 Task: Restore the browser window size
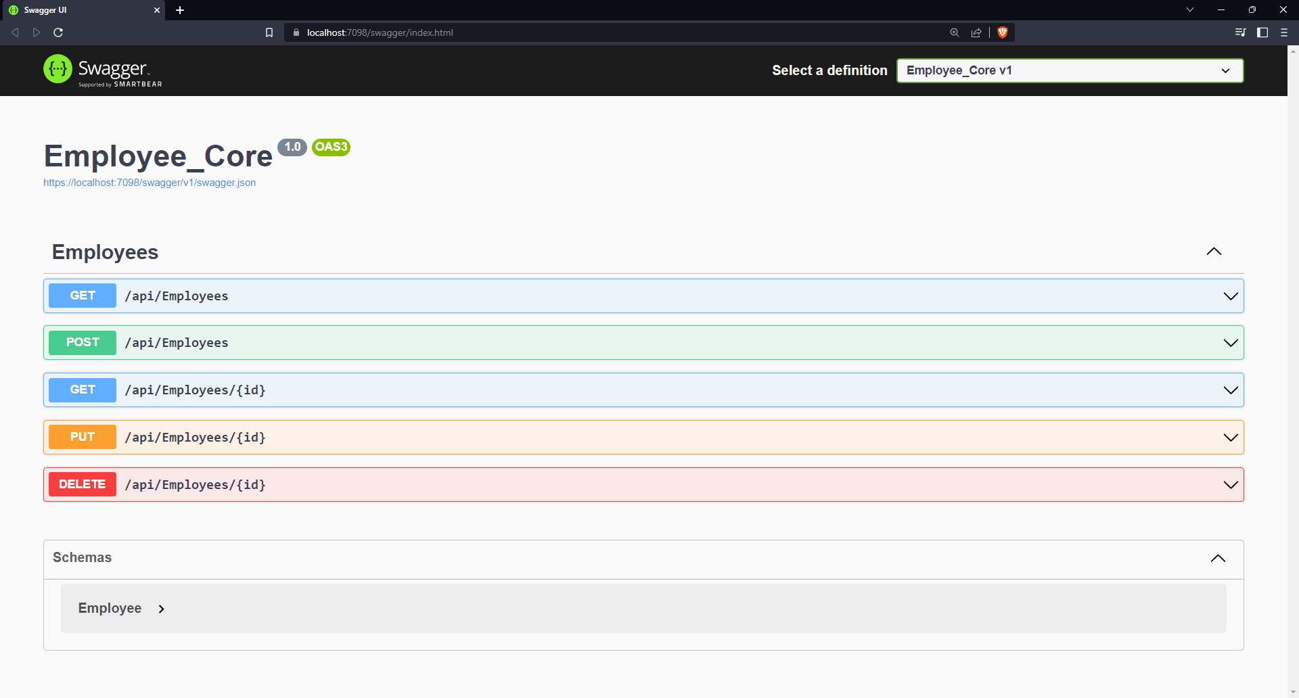pos(1252,9)
